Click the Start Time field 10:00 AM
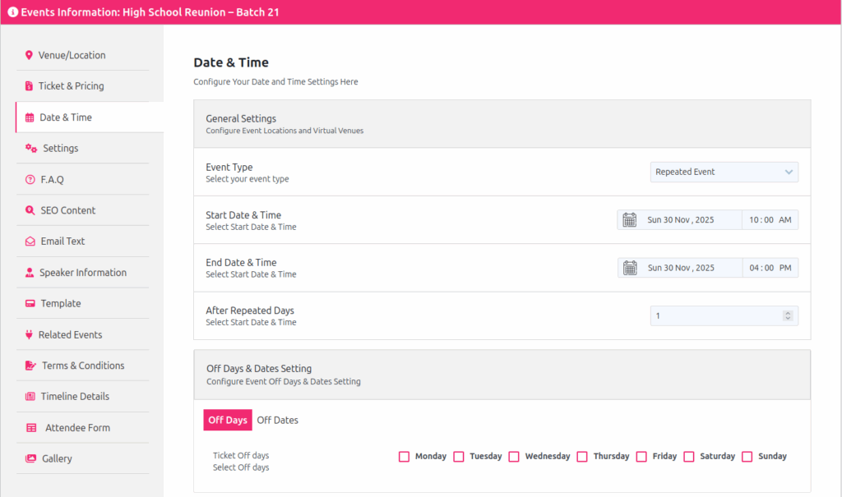 pos(770,219)
